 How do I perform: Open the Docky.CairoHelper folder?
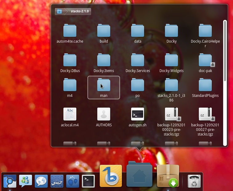click(x=205, y=36)
